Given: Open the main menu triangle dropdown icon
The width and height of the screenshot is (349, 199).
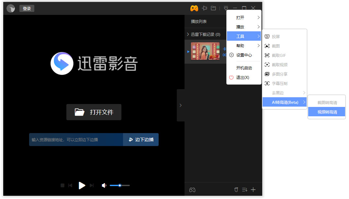Looking at the screenshot, I should point(226,8).
